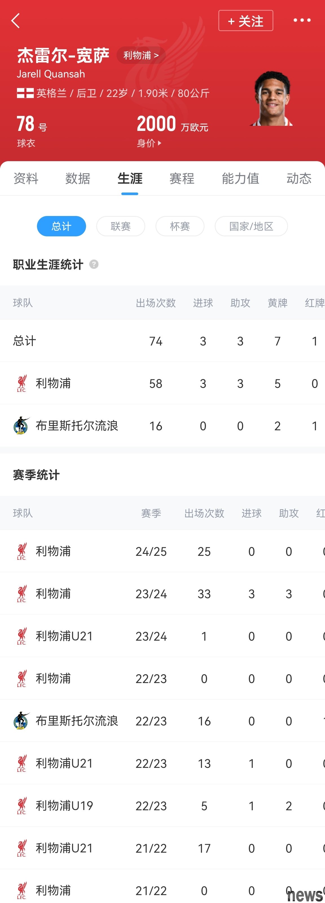Open the 利物浦U19 22/23 season row
This screenshot has width=325, height=903.
(162, 805)
